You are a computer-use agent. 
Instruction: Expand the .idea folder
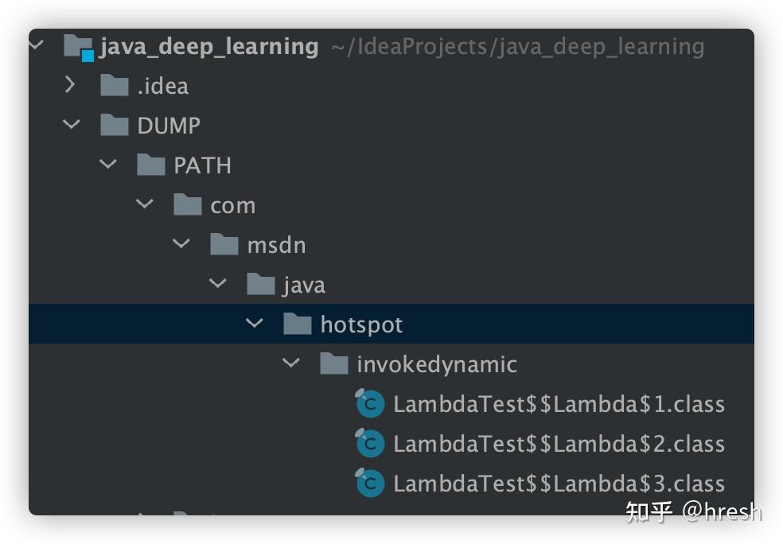point(70,84)
